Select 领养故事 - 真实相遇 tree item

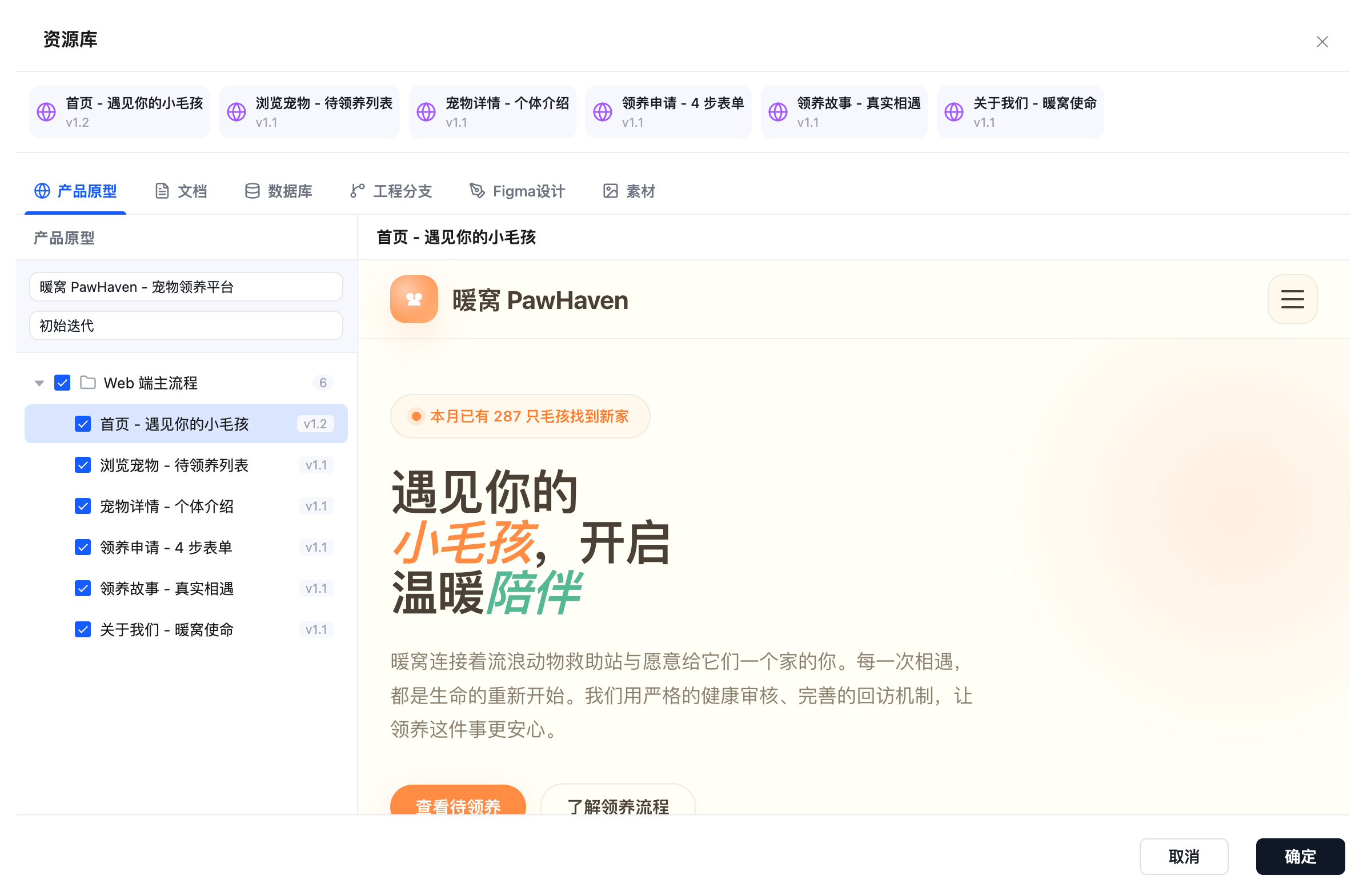click(186, 589)
